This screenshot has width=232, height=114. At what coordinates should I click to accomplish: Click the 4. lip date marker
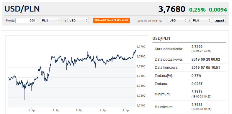click(103, 110)
